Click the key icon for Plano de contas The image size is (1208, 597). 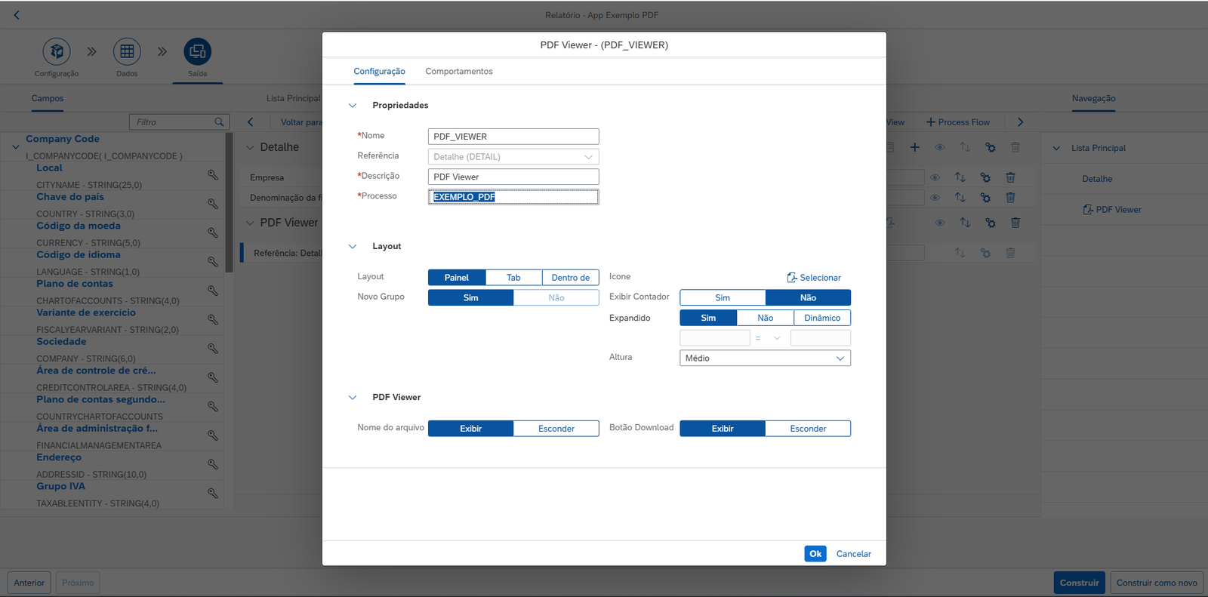pos(213,291)
